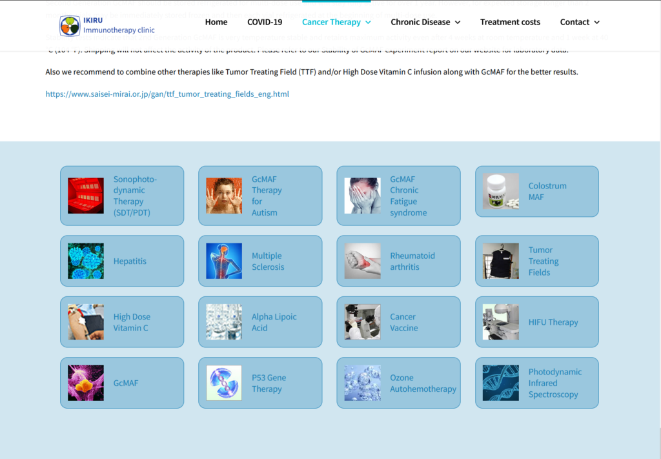
Task: Open the P53 Gene Therapy link
Action: [269, 383]
